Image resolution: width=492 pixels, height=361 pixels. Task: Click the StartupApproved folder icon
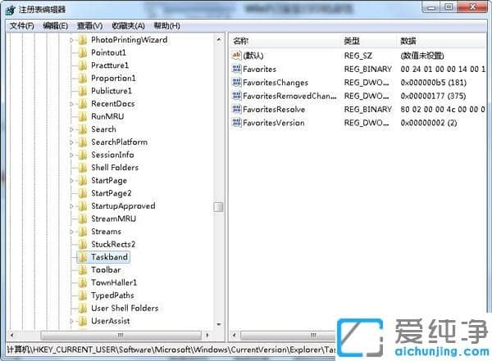click(83, 206)
